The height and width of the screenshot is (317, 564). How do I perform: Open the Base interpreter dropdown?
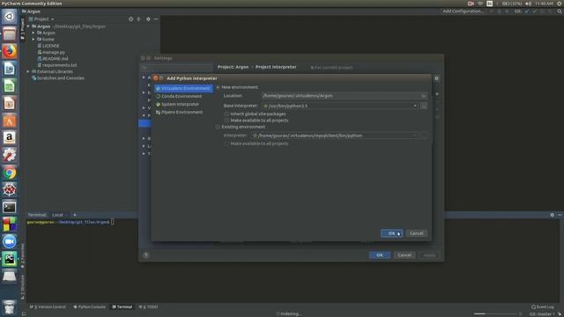415,106
